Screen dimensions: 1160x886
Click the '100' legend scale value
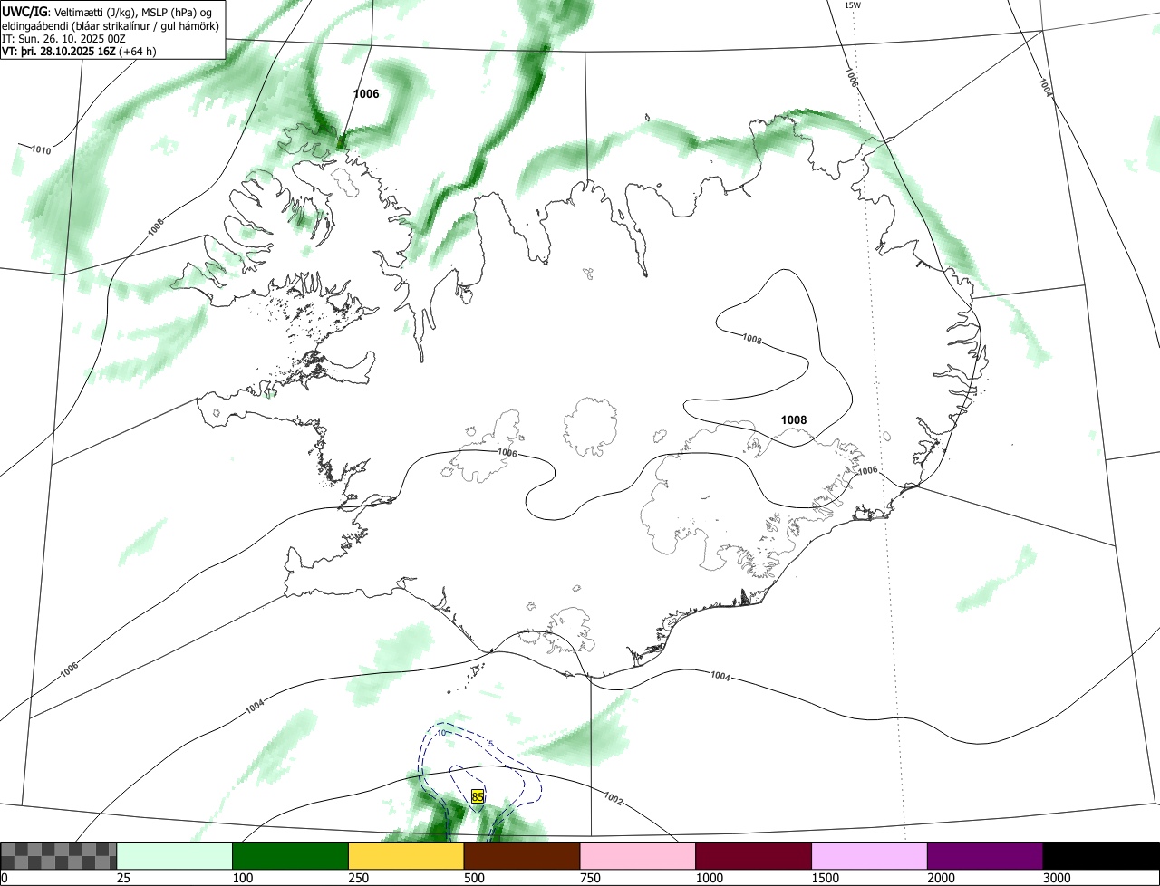243,878
